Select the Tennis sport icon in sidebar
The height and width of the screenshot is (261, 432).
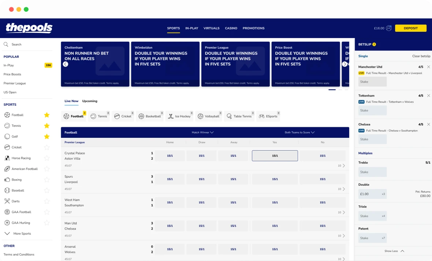[x=7, y=126]
